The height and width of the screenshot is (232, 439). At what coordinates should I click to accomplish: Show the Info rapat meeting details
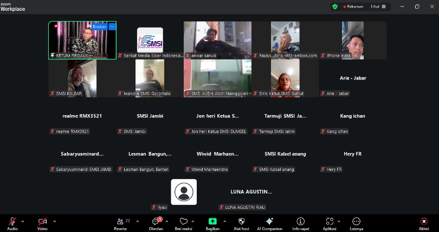[x=300, y=222]
